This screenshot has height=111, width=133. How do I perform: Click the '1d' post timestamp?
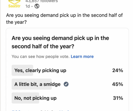click(x=28, y=6)
